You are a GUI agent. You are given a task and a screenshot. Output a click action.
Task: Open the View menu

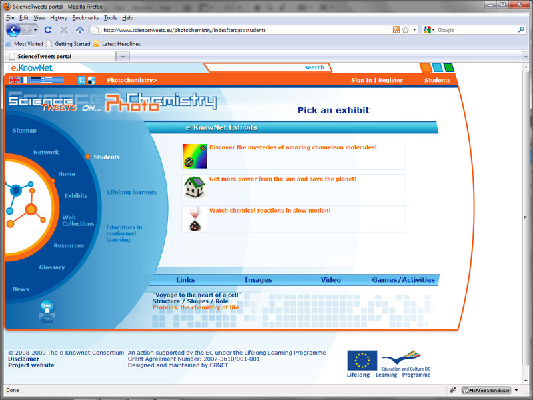click(39, 18)
